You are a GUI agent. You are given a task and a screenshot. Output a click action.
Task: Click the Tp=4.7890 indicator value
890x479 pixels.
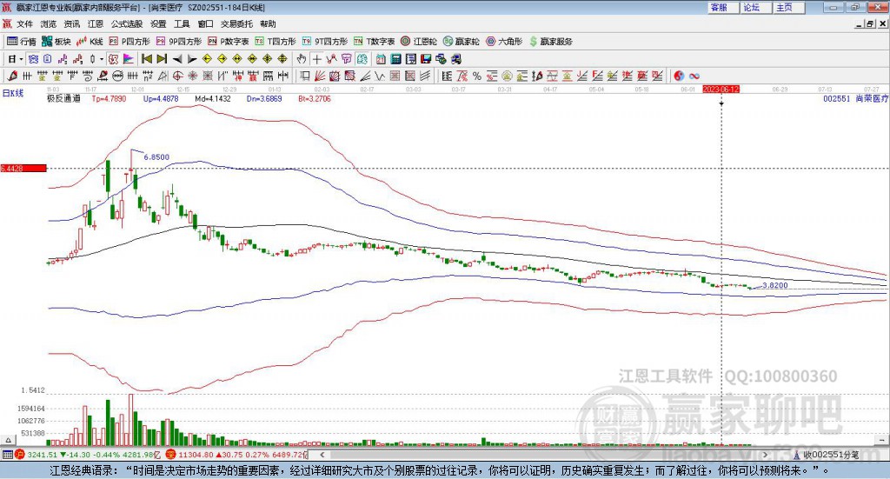pos(109,99)
